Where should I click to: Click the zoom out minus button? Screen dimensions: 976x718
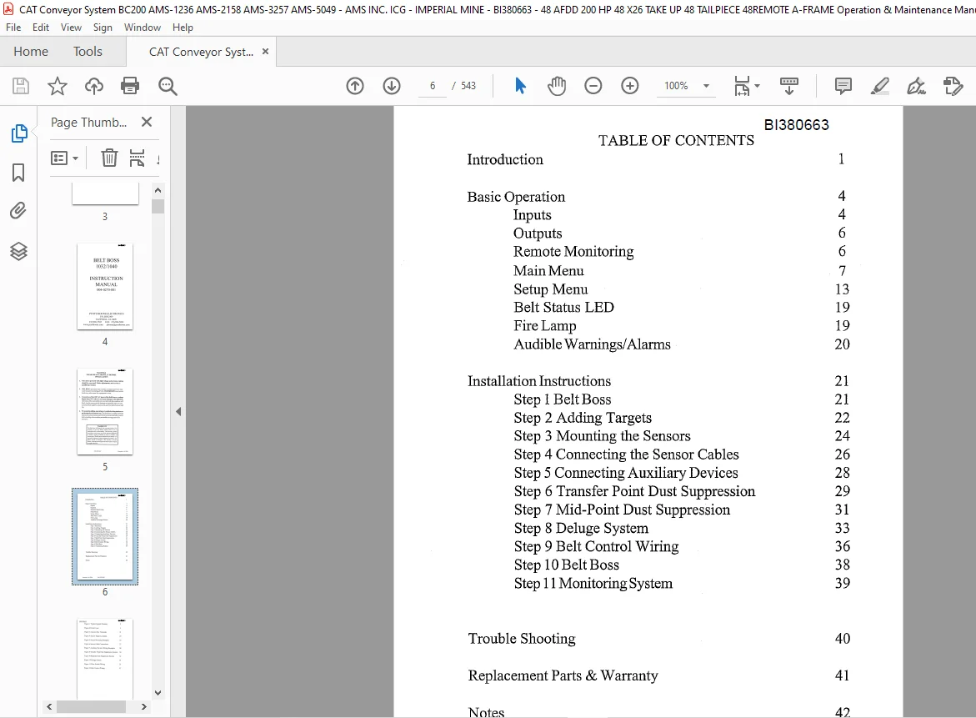[x=593, y=86]
